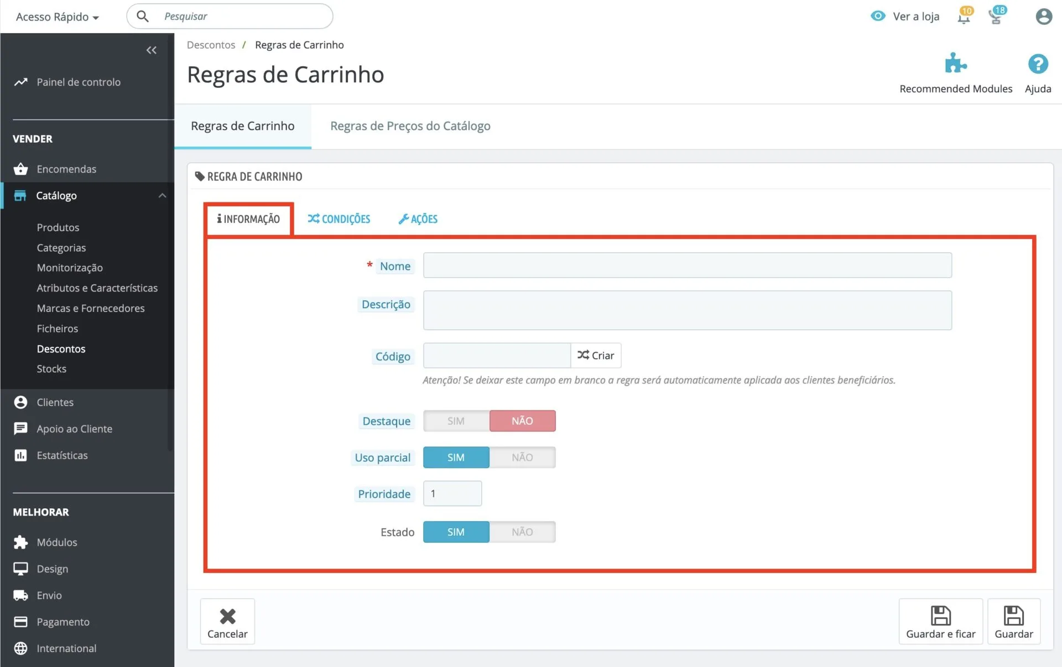Click the Cancelar X icon
This screenshot has width=1062, height=667.
227,616
